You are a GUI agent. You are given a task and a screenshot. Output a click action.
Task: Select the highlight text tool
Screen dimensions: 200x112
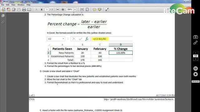click(100, 10)
